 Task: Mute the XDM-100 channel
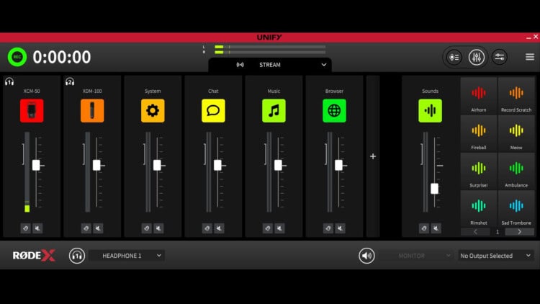pos(98,228)
